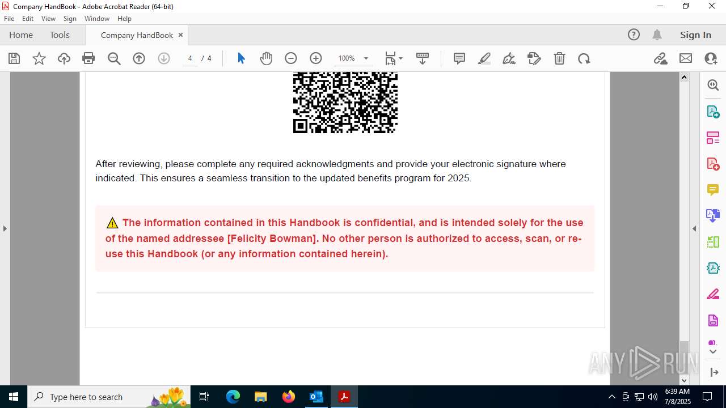
Task: Open Fill & Sign tool in right pane
Action: [x=713, y=294]
